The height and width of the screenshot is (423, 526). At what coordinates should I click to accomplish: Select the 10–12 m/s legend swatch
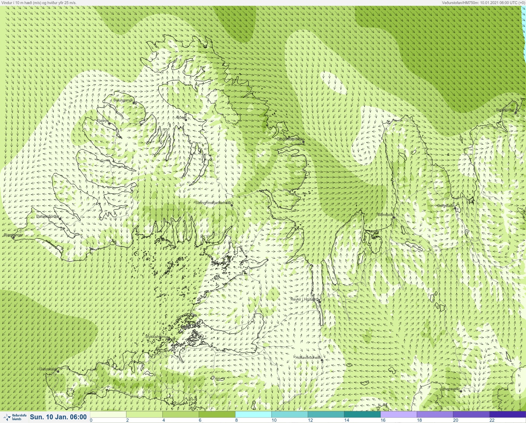pyautogui.click(x=290, y=414)
